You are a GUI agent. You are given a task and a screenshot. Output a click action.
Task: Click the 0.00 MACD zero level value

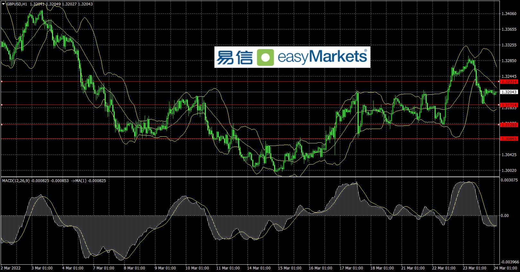(x=505, y=216)
